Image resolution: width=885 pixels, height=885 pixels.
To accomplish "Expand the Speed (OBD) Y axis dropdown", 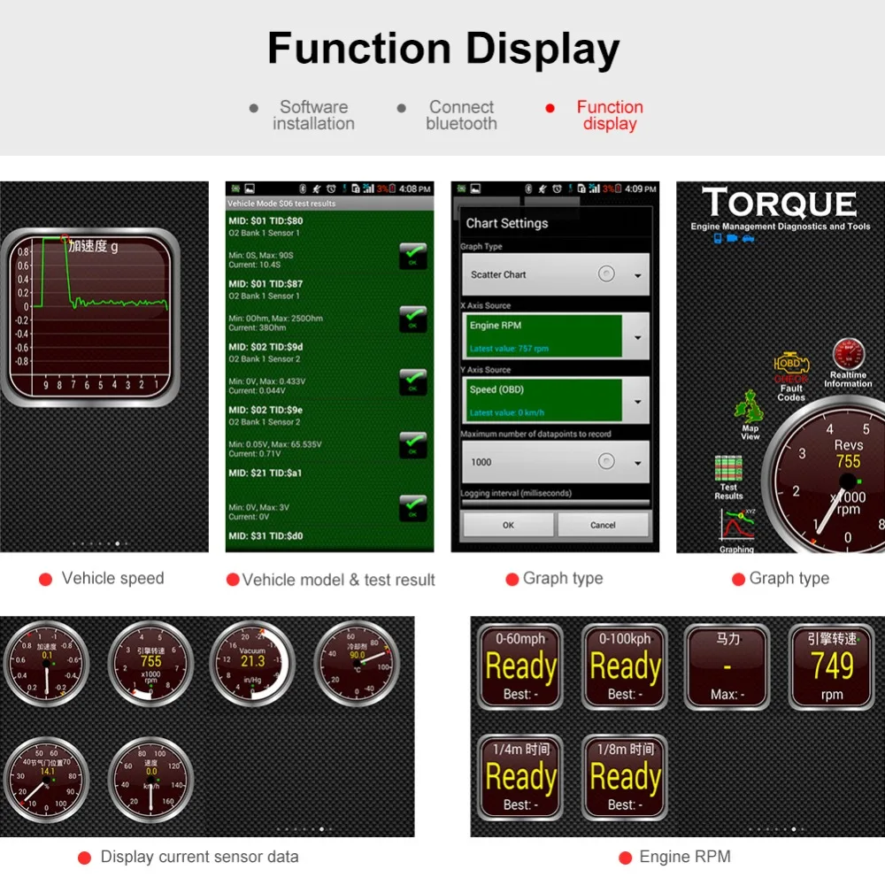I will (637, 402).
